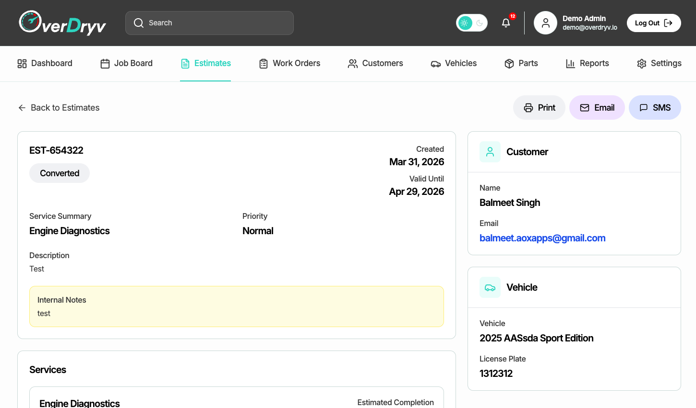Open the Parts tab

[x=521, y=63]
